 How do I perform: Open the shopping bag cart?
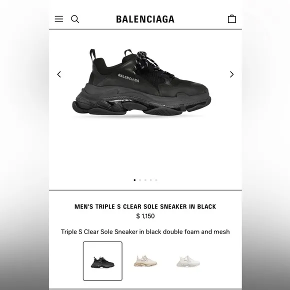click(231, 19)
